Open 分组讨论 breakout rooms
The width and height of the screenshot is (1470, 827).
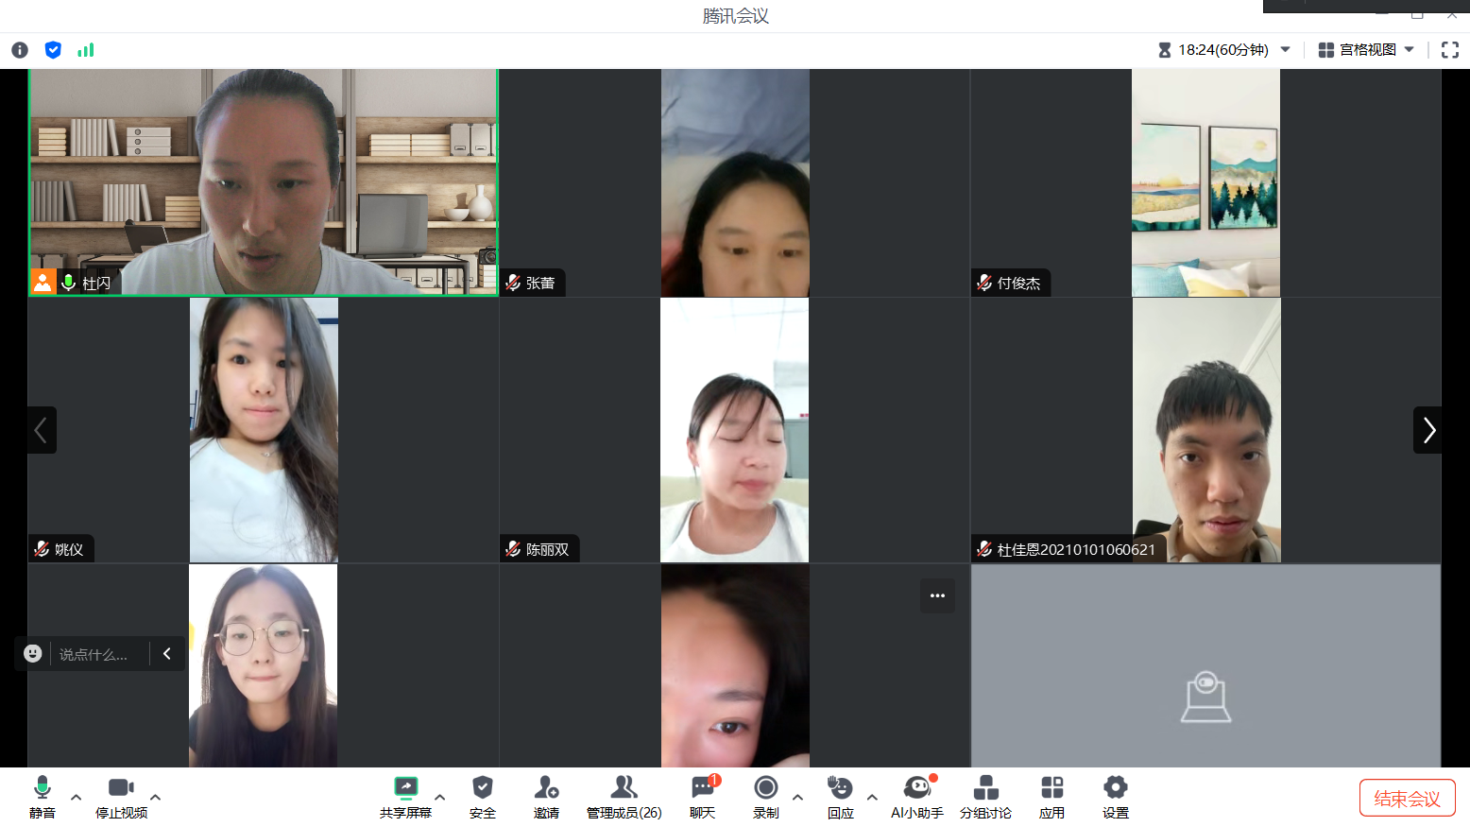pyautogui.click(x=985, y=797)
